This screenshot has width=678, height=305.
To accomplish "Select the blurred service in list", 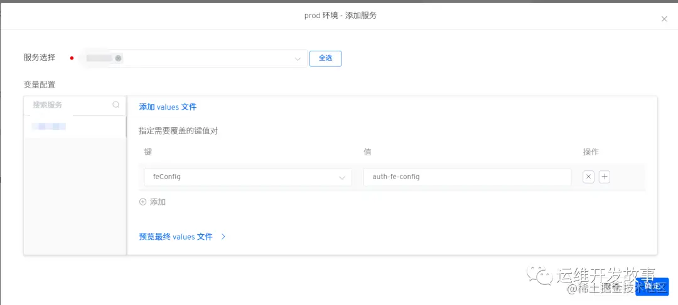I will point(74,127).
